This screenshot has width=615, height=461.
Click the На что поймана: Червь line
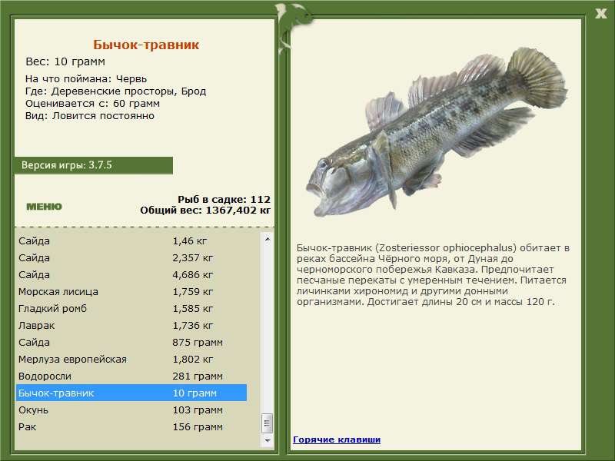[x=86, y=79]
